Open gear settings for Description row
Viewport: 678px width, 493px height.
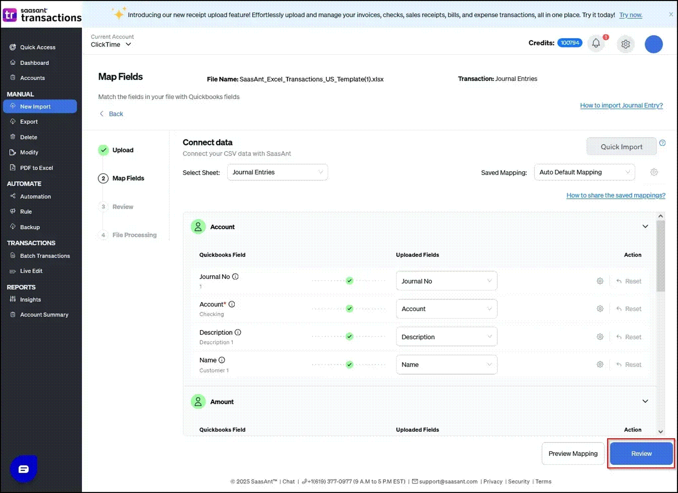point(600,337)
